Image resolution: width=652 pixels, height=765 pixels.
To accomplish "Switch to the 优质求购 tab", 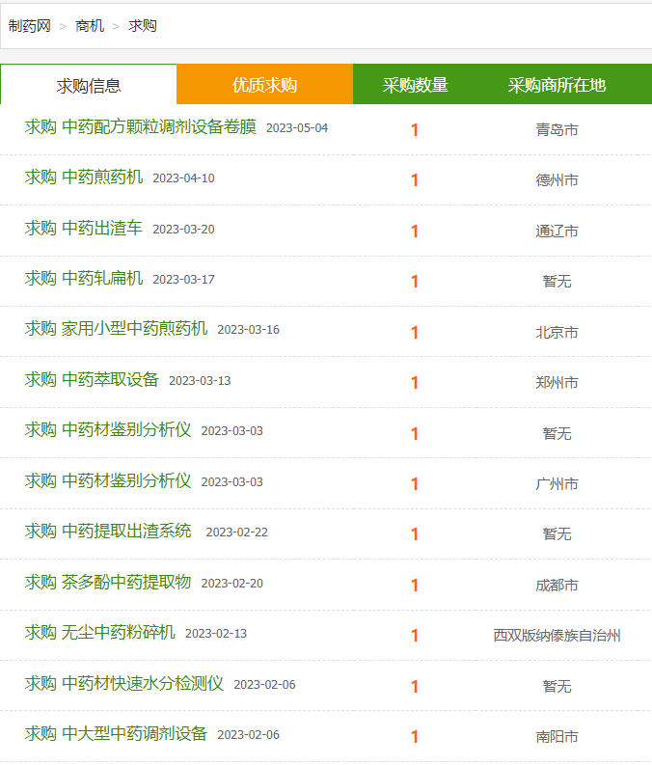I will [x=265, y=85].
